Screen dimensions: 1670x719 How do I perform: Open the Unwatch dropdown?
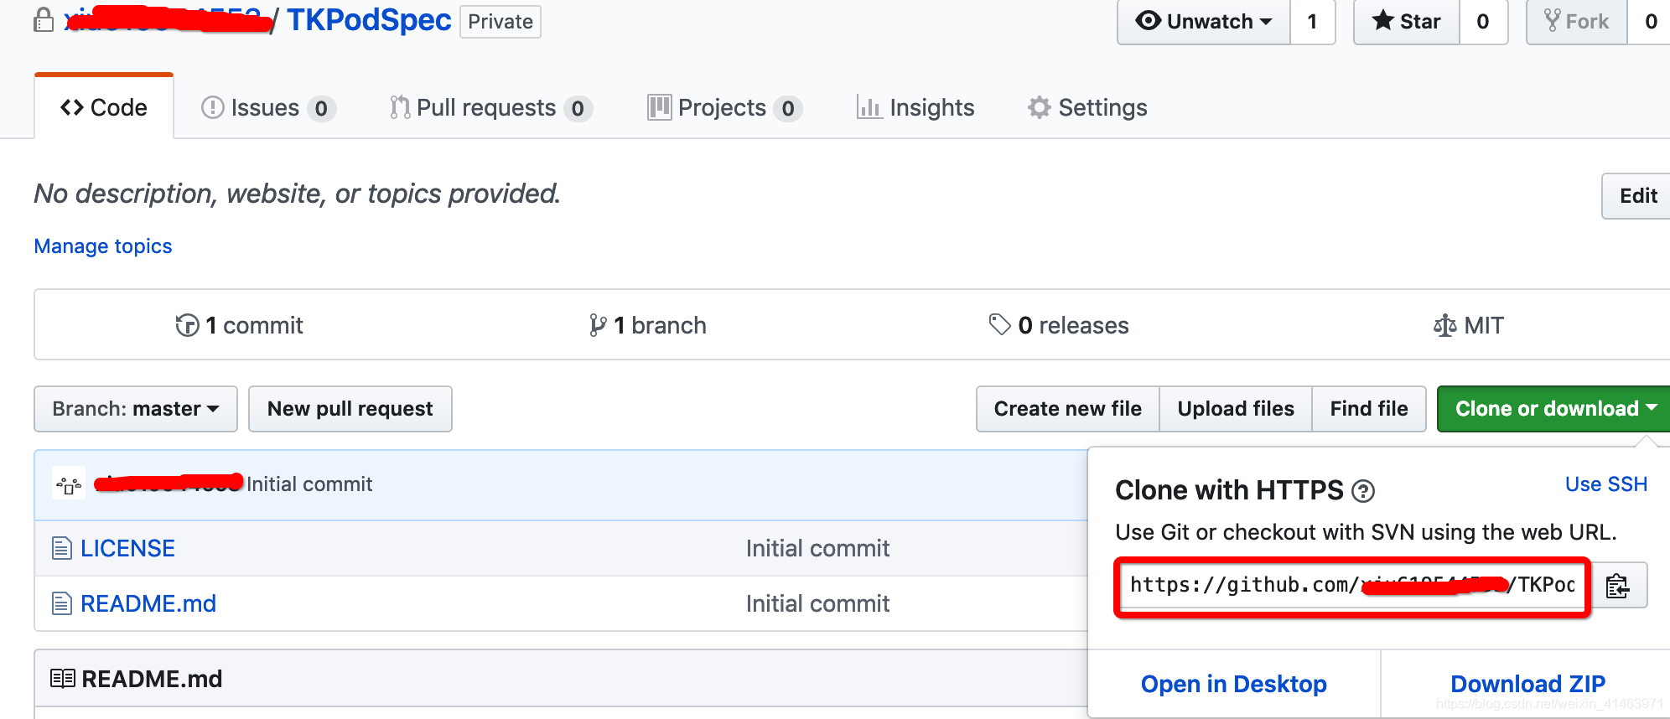coord(1203,21)
